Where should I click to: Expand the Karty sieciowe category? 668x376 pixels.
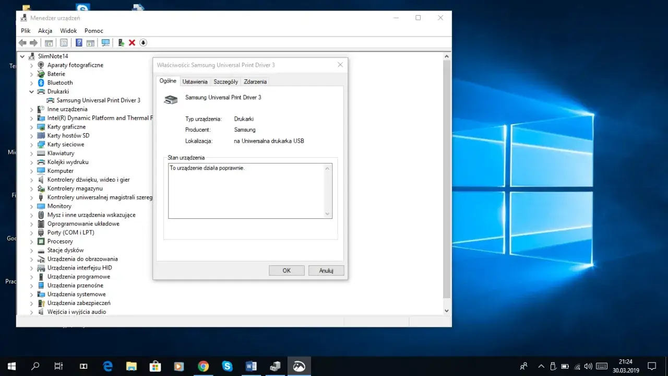(32, 144)
